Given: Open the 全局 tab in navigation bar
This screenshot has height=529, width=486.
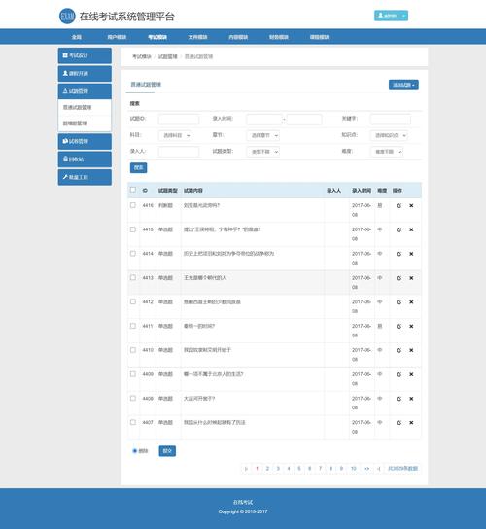Looking at the screenshot, I should 77,37.
